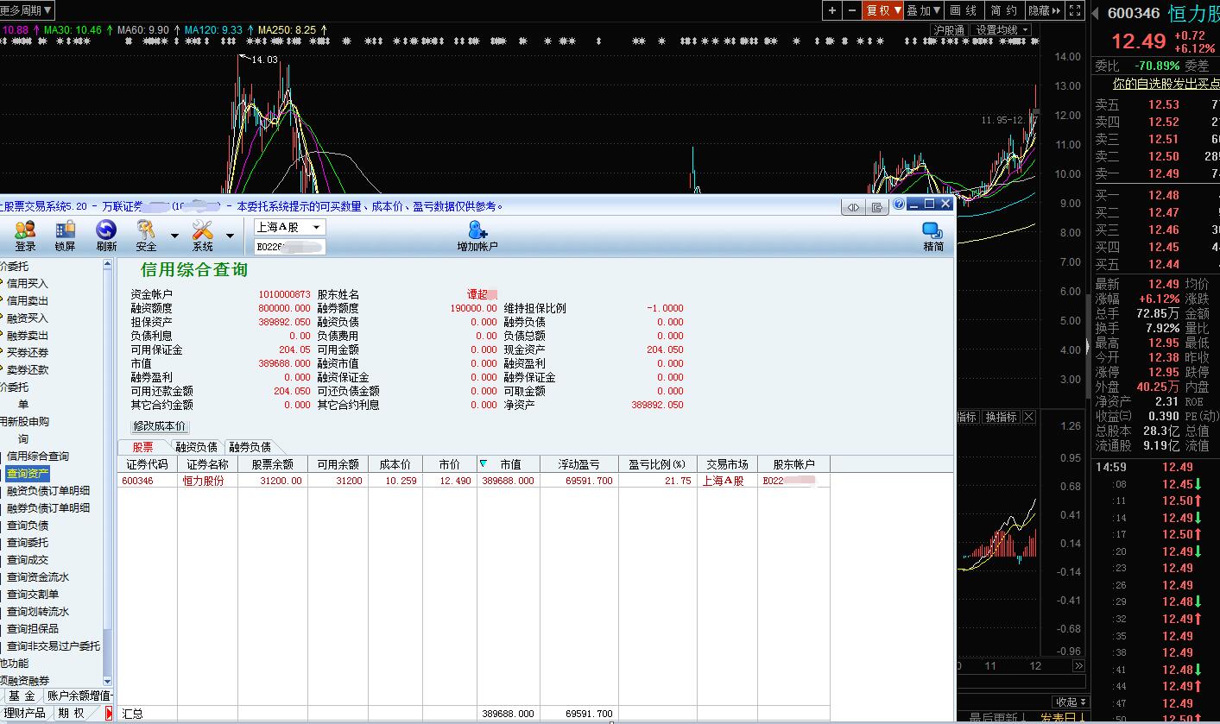
Task: Click the 登录 login icon
Action: click(x=25, y=235)
